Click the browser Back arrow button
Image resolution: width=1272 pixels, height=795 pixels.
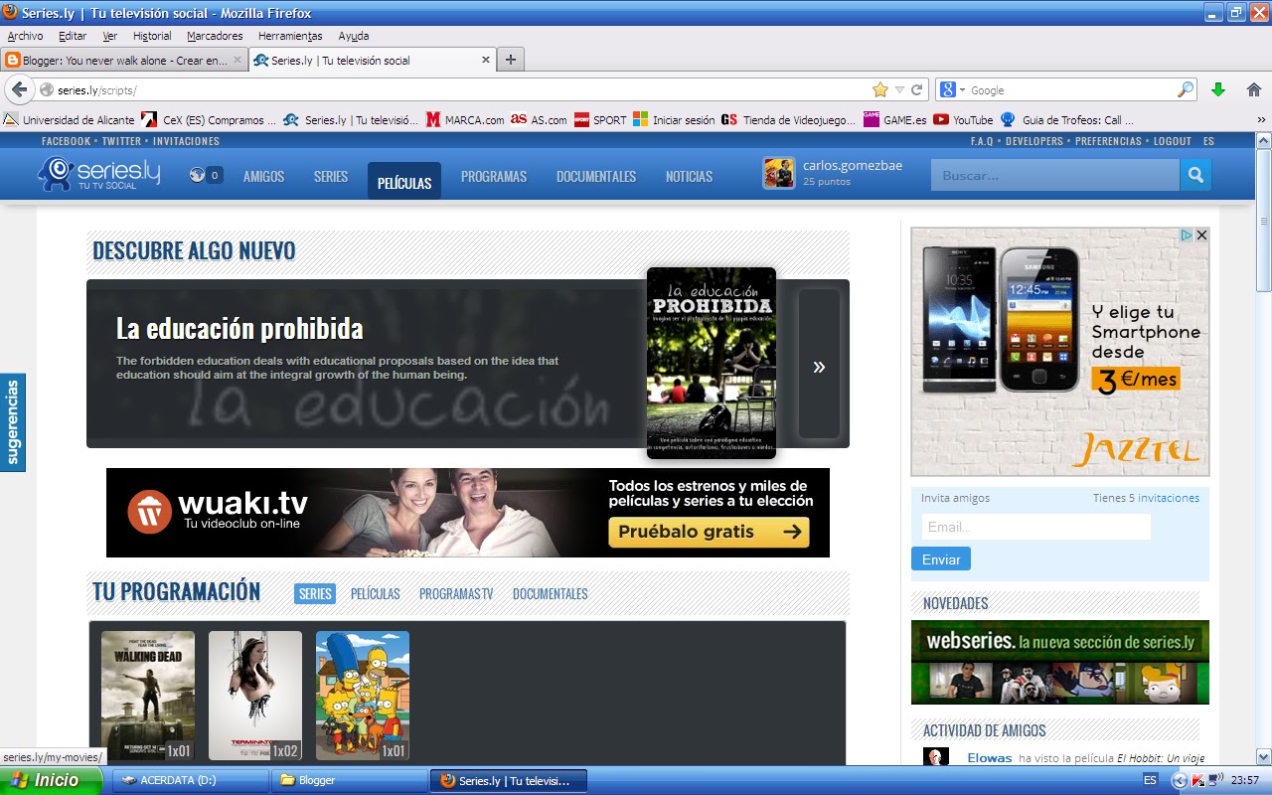[x=19, y=89]
